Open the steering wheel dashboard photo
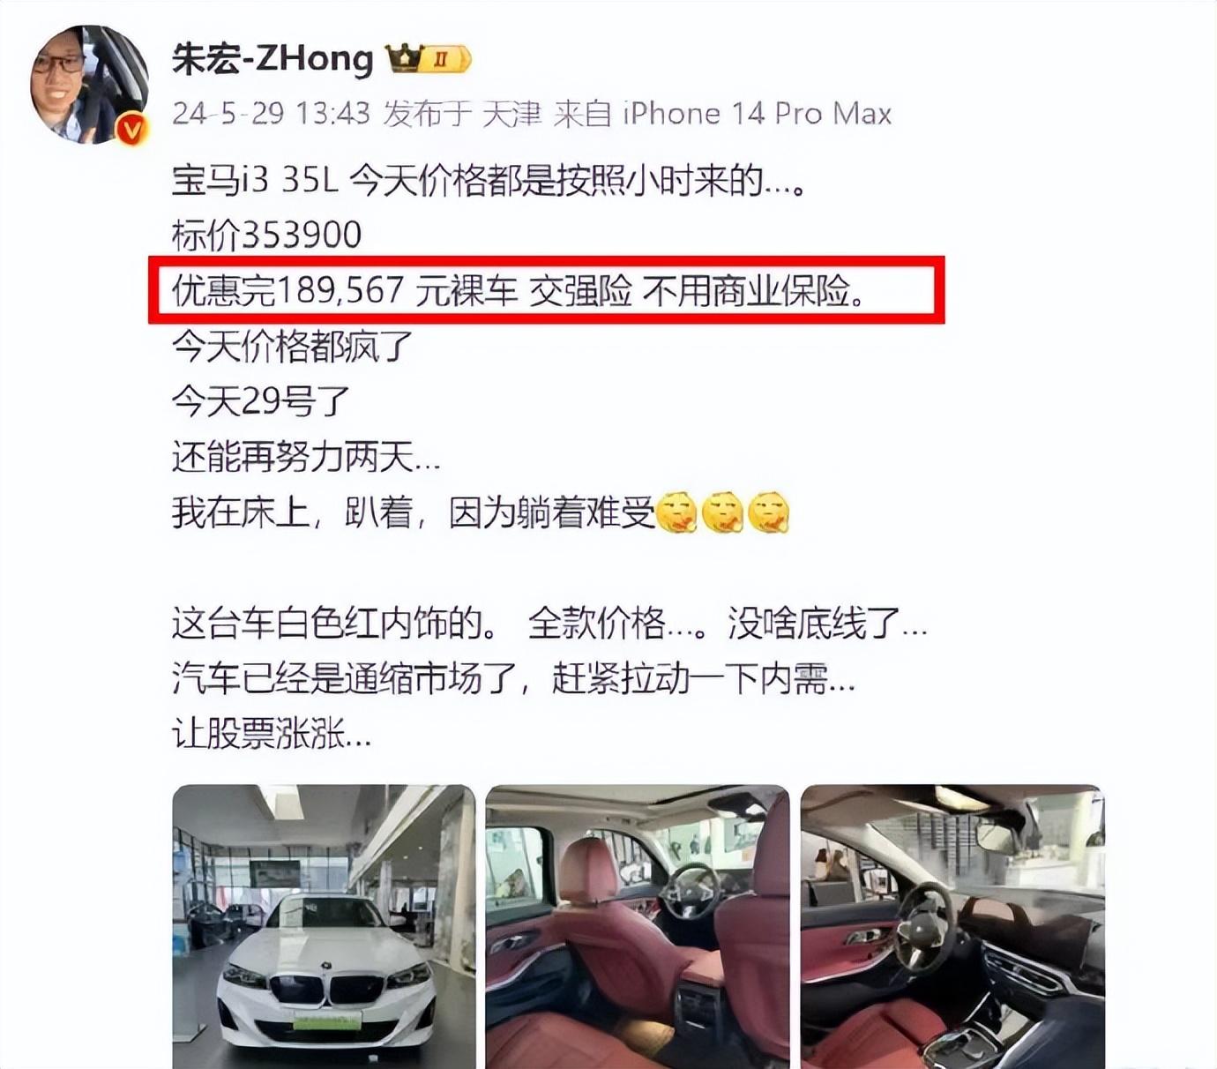Viewport: 1217px width, 1069px height. pos(952,926)
